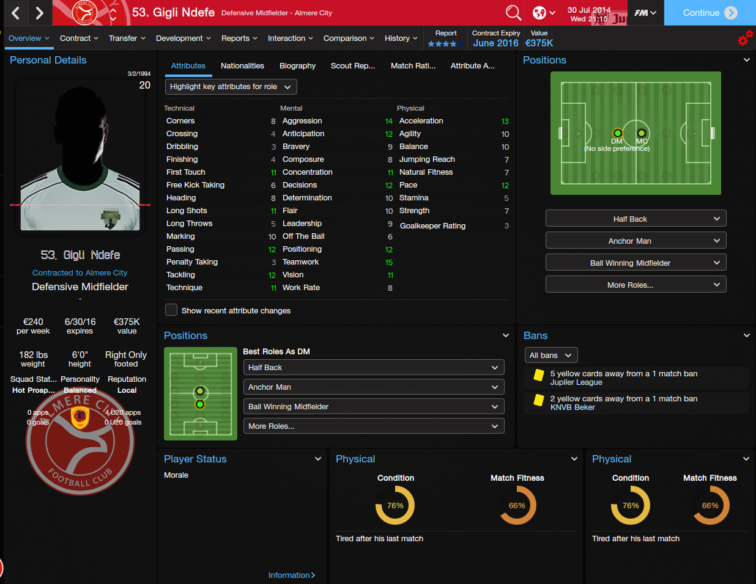The height and width of the screenshot is (584, 756).
Task: Expand the All bans dropdown
Action: point(551,355)
